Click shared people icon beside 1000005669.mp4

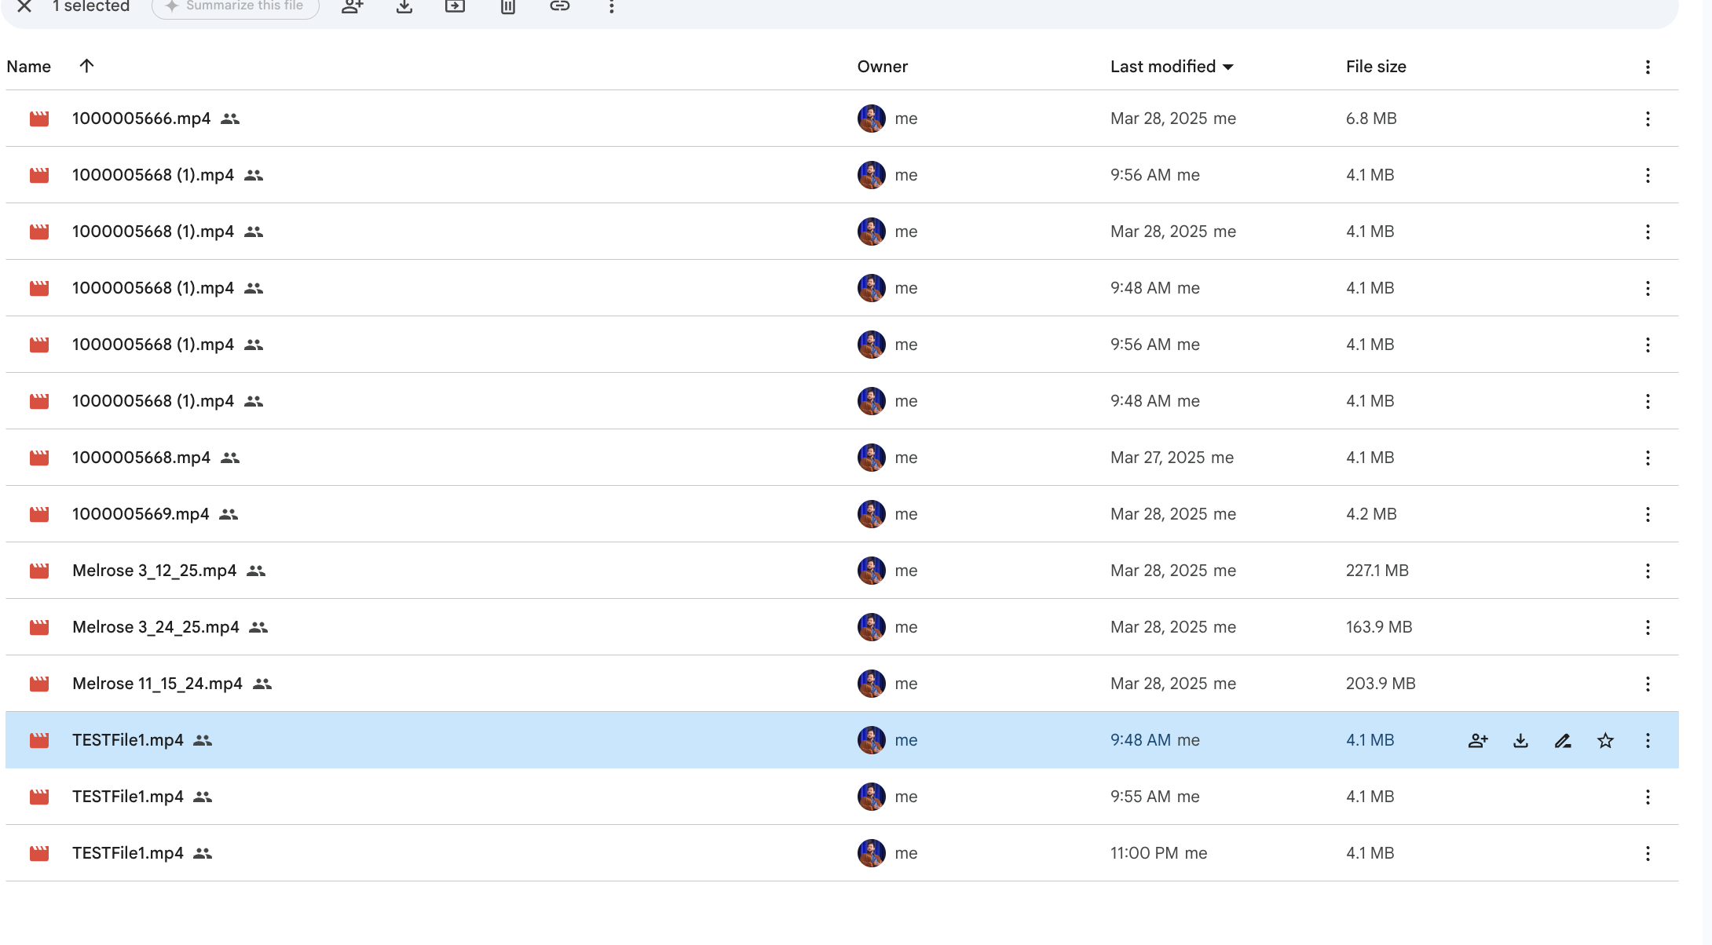click(229, 514)
